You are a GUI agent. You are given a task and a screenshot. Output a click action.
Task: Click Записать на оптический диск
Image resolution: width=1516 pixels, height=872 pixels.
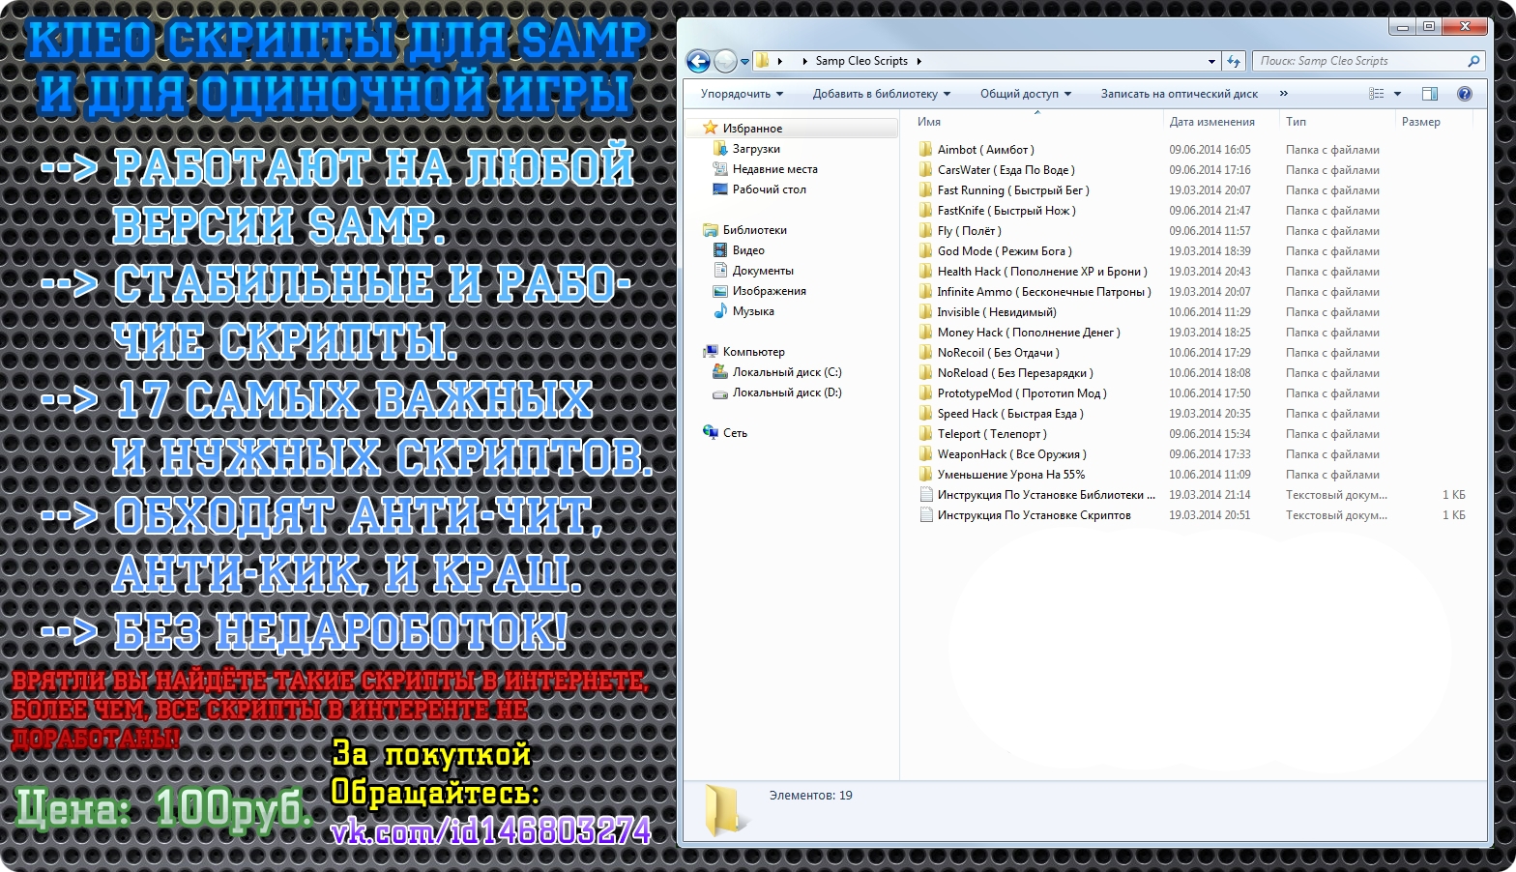tap(1179, 94)
